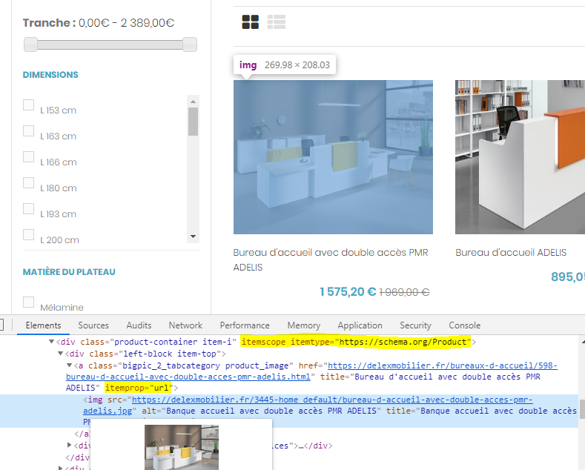
Task: Select the highlighted img element row in DOM
Action: [x=289, y=411]
